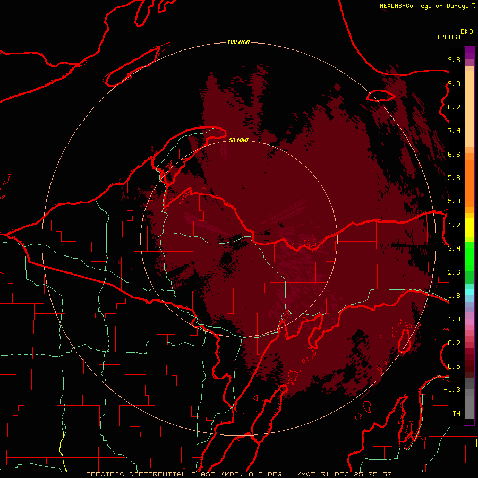Select the 0.2 legend value
Viewport: 478px width, 478px height.
click(x=454, y=343)
